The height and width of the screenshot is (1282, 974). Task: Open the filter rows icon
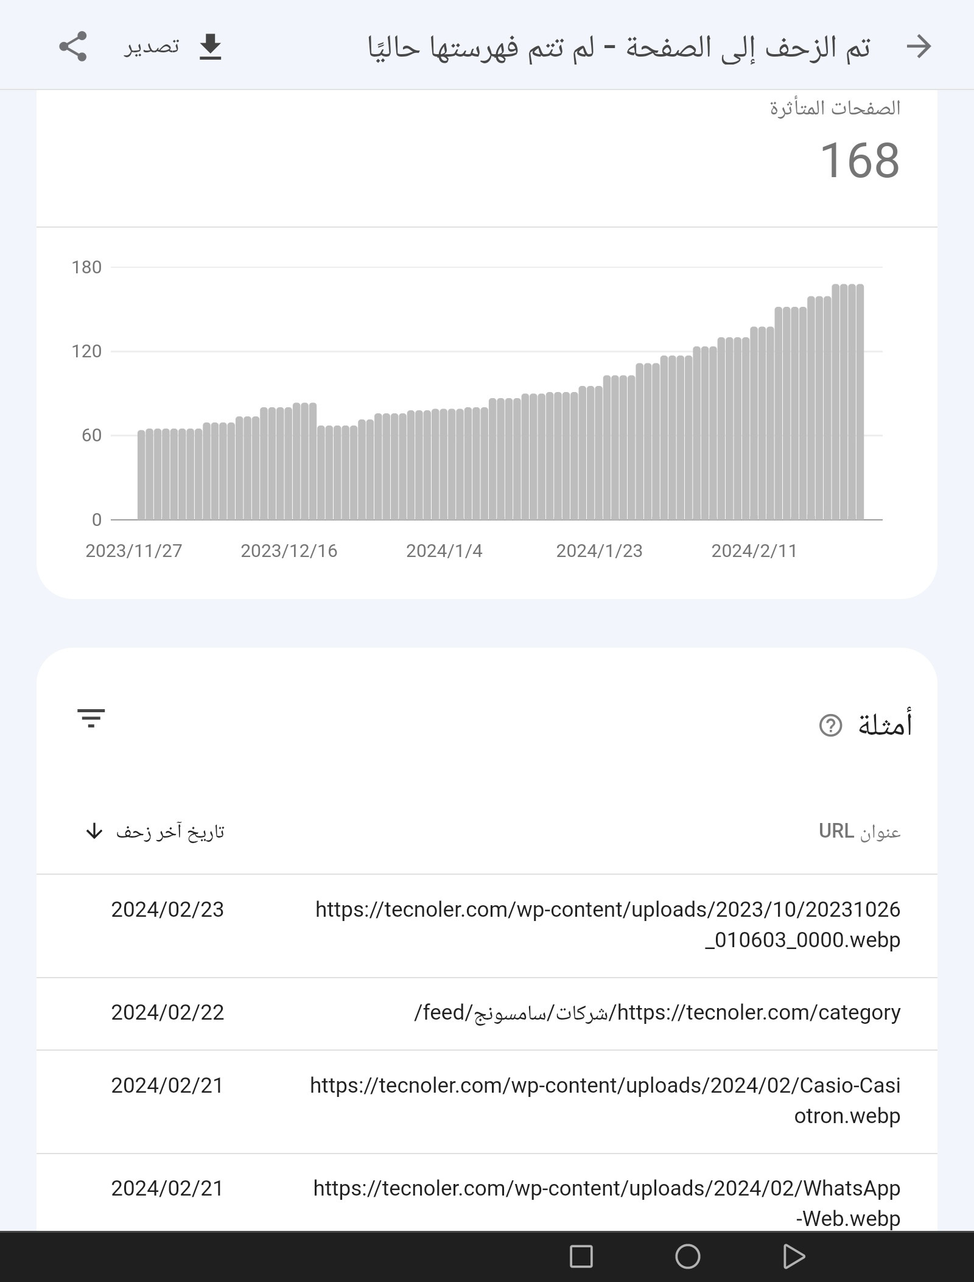[x=91, y=718]
